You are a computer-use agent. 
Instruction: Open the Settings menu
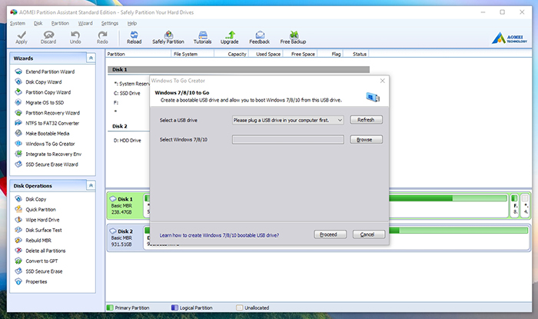[110, 23]
